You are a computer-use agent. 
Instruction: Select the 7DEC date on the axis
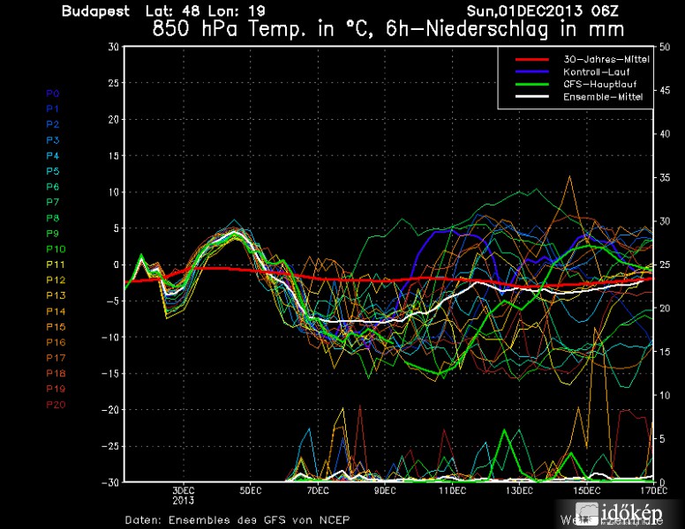(317, 489)
